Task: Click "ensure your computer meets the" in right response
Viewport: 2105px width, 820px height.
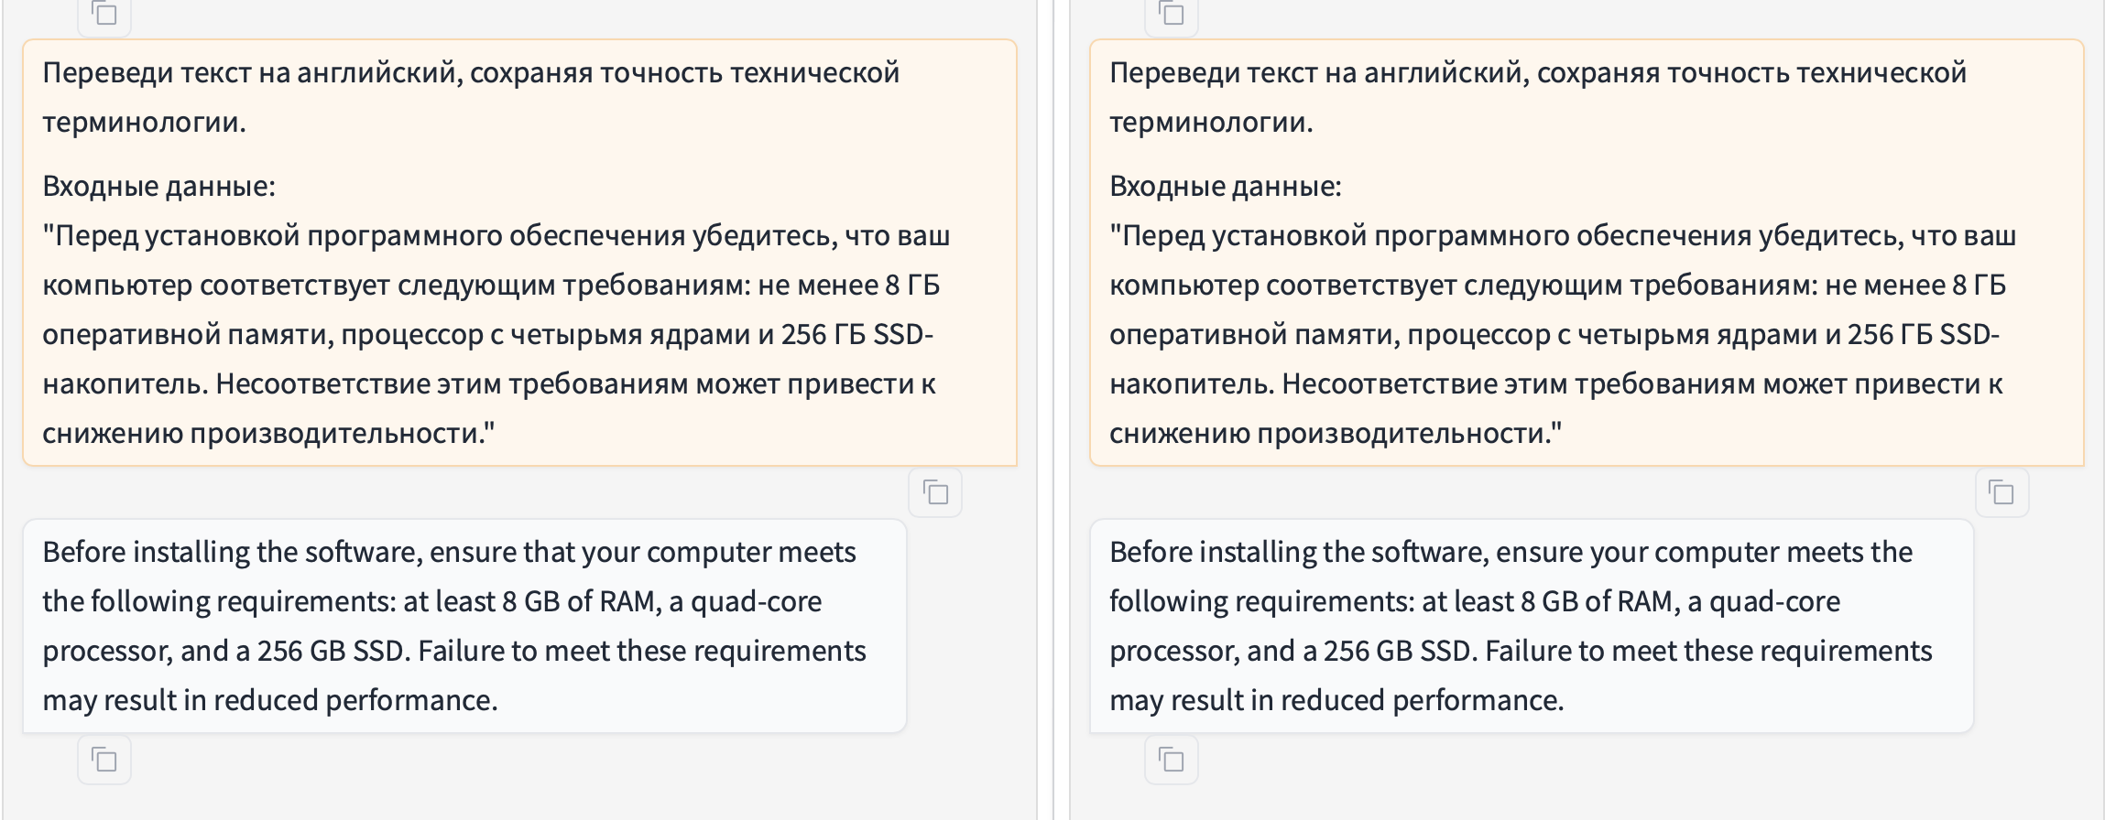Action: click(x=1704, y=552)
